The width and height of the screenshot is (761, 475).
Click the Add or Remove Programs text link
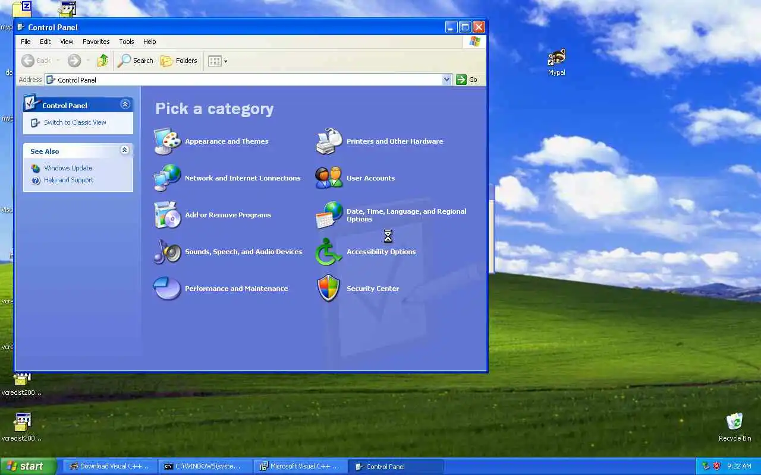click(228, 215)
